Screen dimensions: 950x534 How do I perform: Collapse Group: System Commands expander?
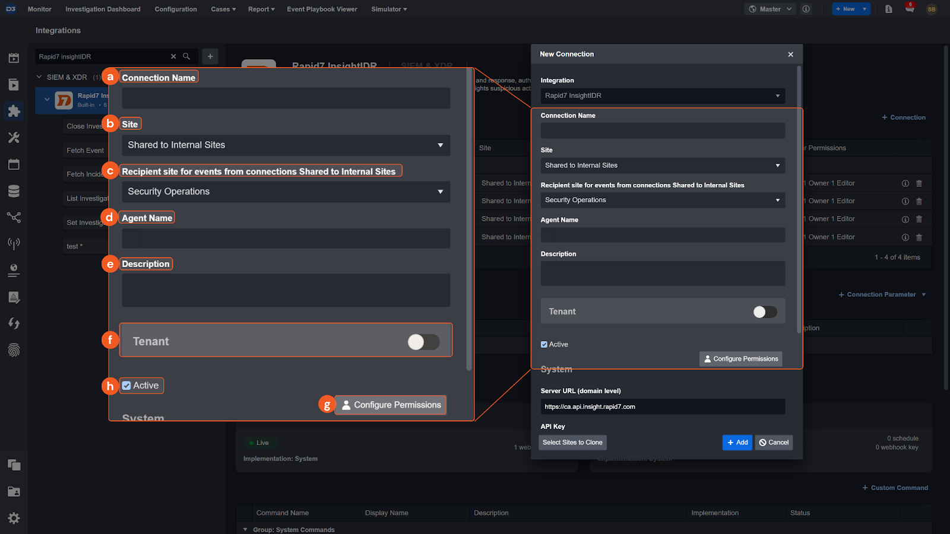click(x=245, y=530)
